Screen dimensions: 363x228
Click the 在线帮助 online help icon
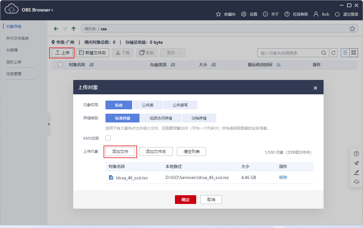pyautogui.click(x=287, y=14)
